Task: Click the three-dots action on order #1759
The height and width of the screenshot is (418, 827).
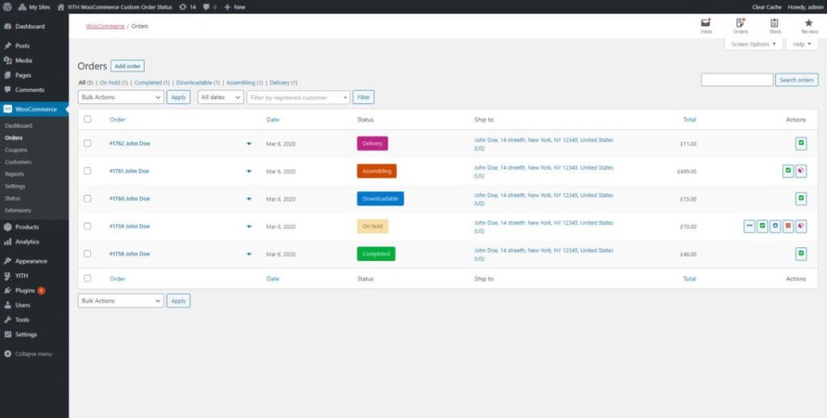Action: 749,226
